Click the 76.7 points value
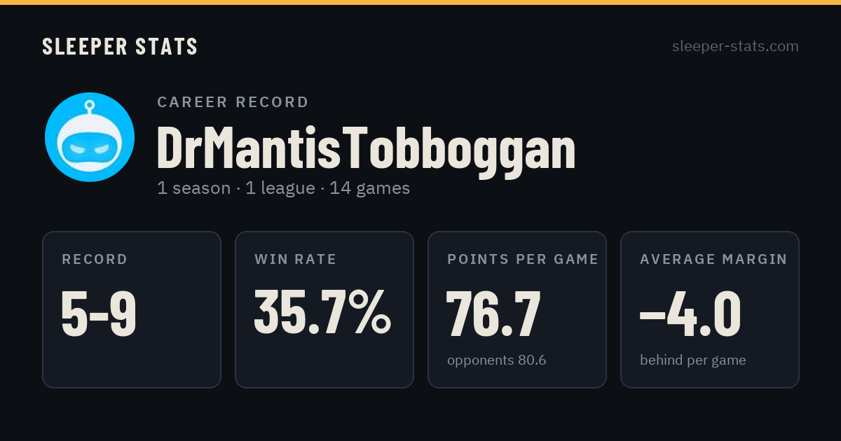 tap(493, 314)
